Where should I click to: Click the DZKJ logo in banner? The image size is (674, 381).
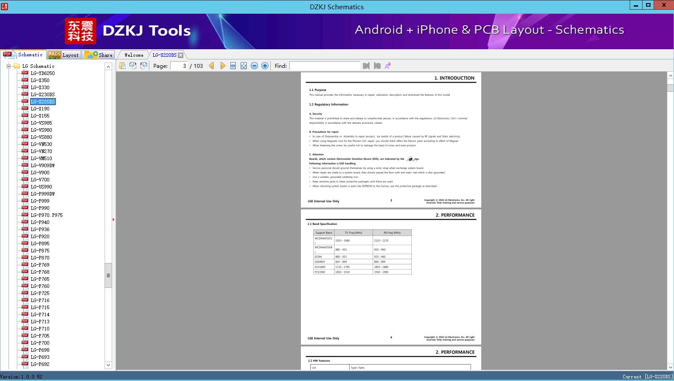[x=81, y=31]
